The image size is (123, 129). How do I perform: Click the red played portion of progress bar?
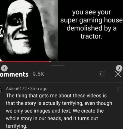[x=25, y=62]
